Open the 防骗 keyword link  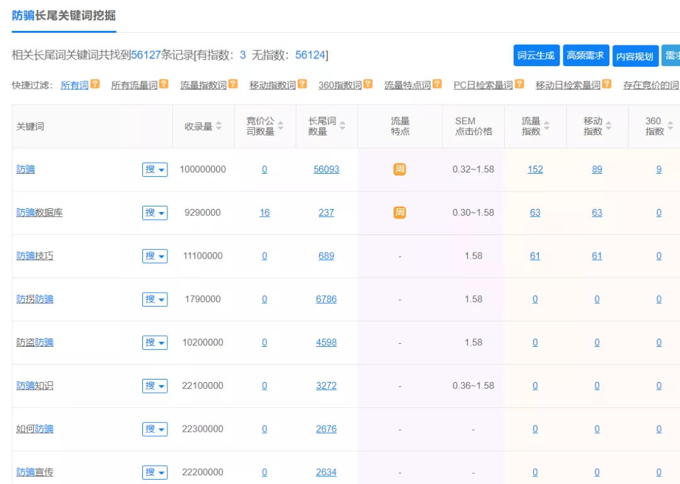[26, 169]
